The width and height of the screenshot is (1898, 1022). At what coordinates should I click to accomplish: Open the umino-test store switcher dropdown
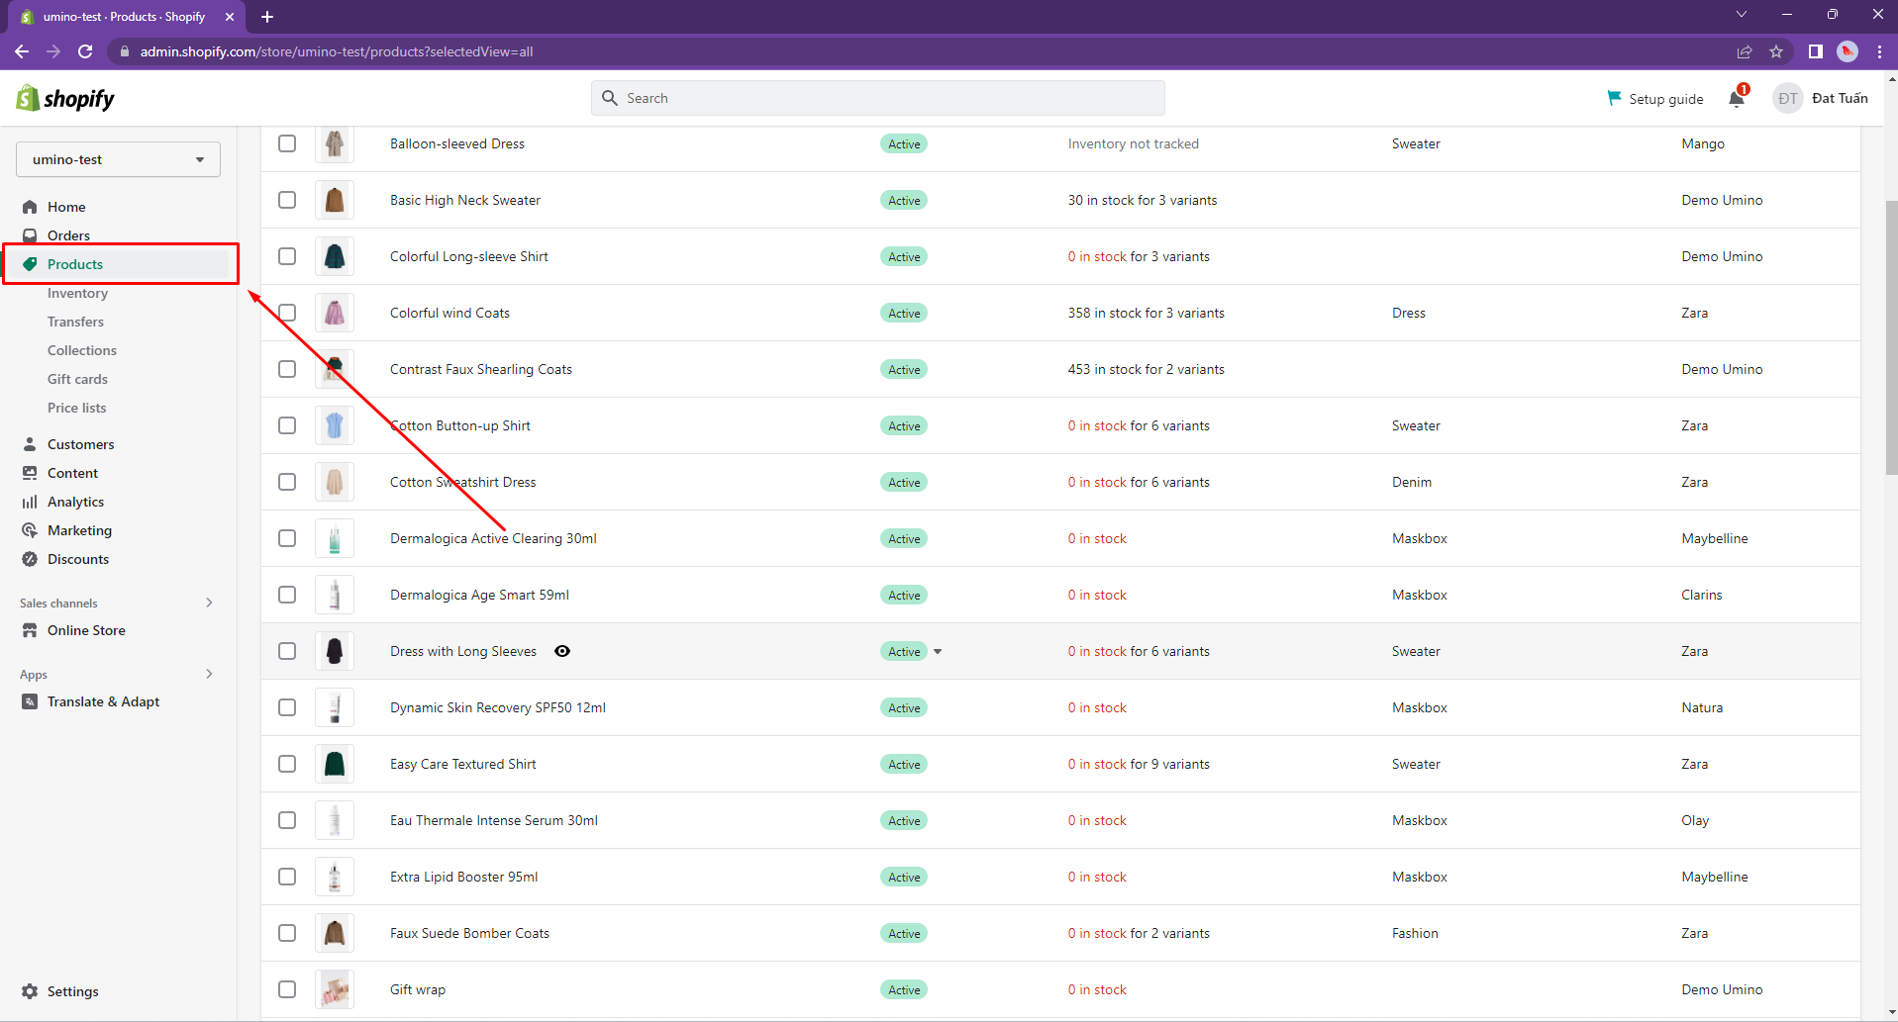(x=118, y=159)
